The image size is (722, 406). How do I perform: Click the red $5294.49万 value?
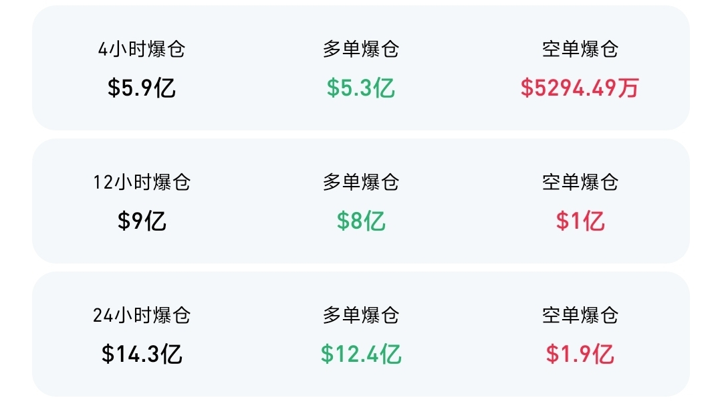pos(580,88)
